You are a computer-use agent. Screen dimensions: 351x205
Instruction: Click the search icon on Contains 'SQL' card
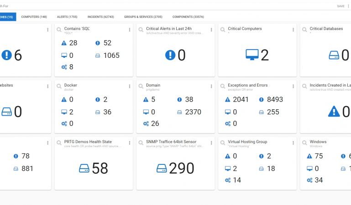point(59,30)
